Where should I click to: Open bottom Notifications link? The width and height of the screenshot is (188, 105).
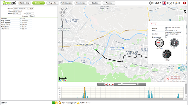[x=85, y=103]
